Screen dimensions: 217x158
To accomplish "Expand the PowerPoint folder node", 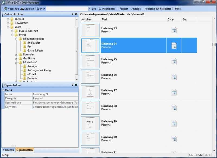I will 8,23.
